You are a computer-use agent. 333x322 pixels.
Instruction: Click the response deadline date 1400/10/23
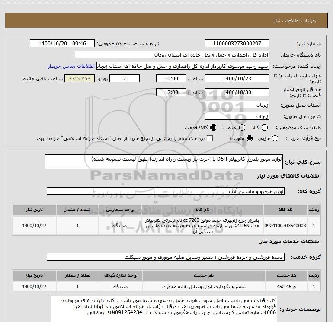[237, 79]
